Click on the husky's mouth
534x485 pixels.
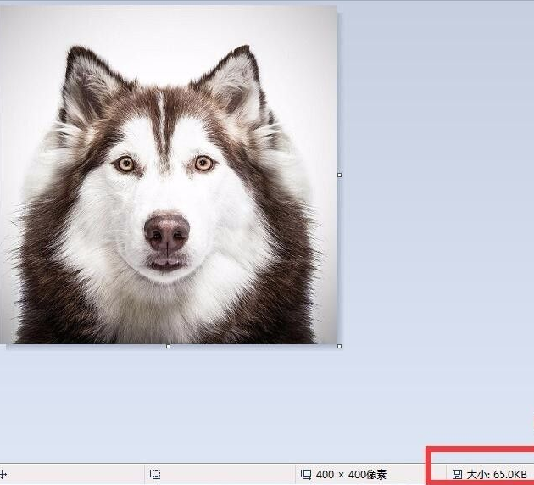(x=166, y=264)
